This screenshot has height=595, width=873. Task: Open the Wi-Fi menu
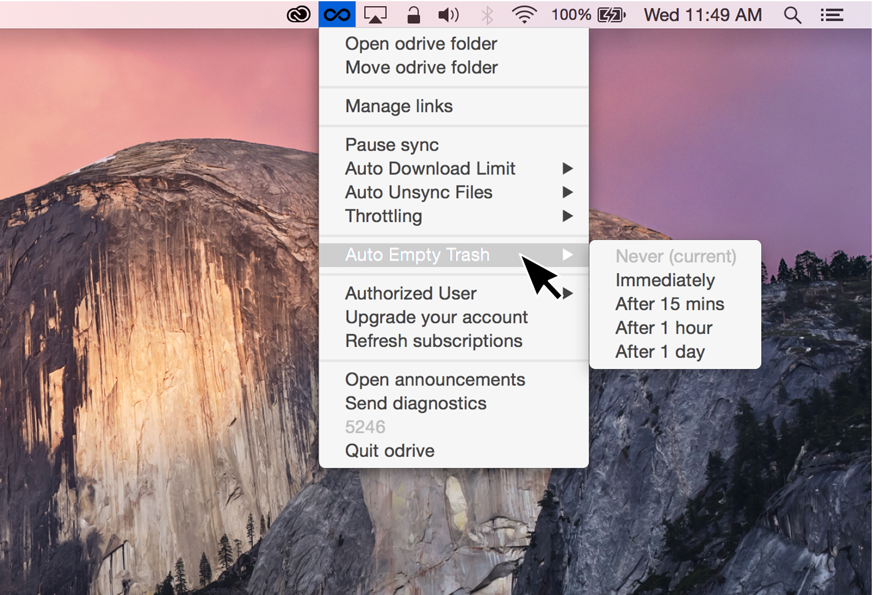click(x=524, y=15)
